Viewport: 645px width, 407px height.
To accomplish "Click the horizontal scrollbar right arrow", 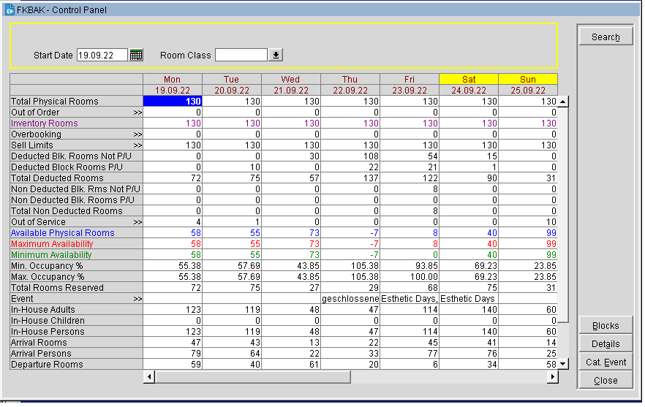I will (x=552, y=376).
